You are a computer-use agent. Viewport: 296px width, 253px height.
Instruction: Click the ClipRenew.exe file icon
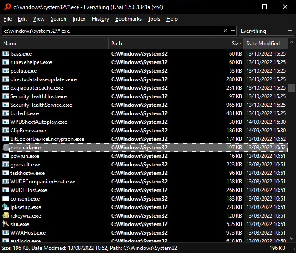click(6, 131)
